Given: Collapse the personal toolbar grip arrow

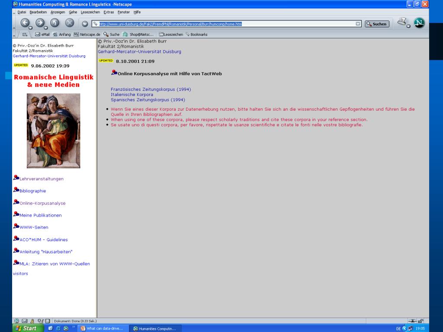Looking at the screenshot, I should [x=14, y=35].
